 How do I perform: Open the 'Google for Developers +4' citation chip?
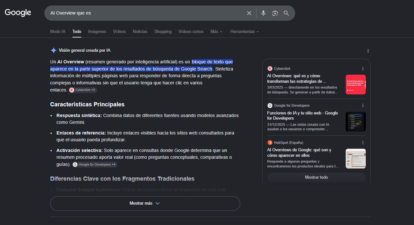tap(95, 165)
